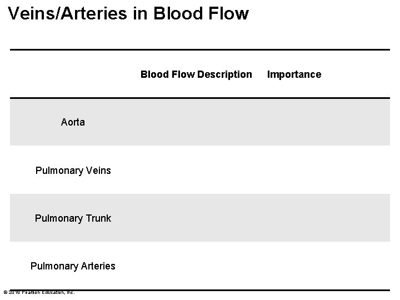Viewport: 400px width, 300px height.
Task: Select the Pulmonary Trunk row label
Action: click(x=73, y=218)
